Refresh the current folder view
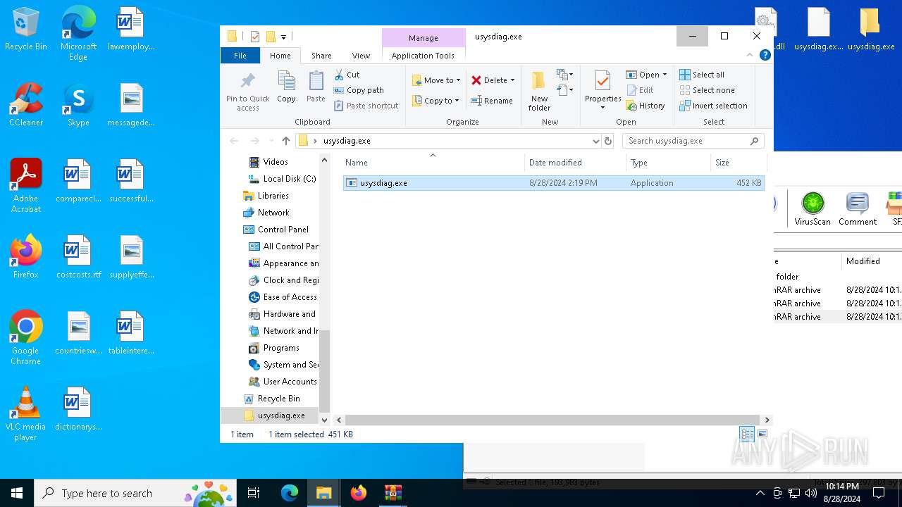 (x=608, y=141)
